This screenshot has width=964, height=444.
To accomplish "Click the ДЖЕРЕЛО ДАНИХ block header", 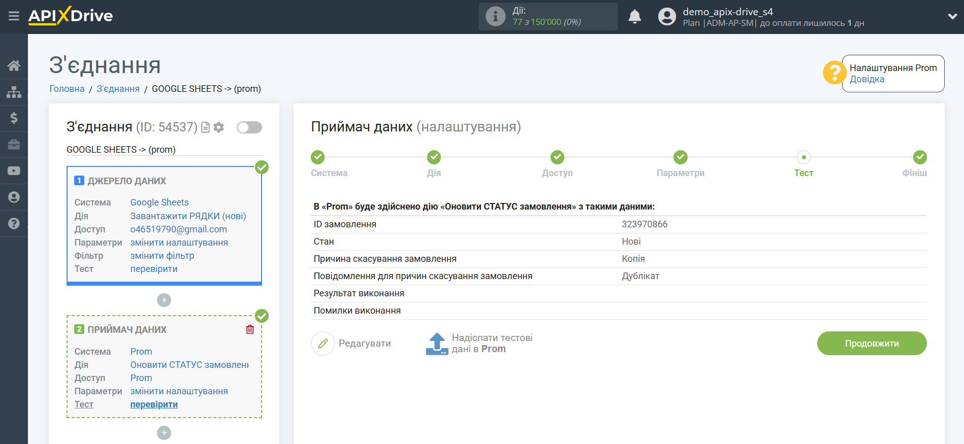I will click(x=126, y=181).
